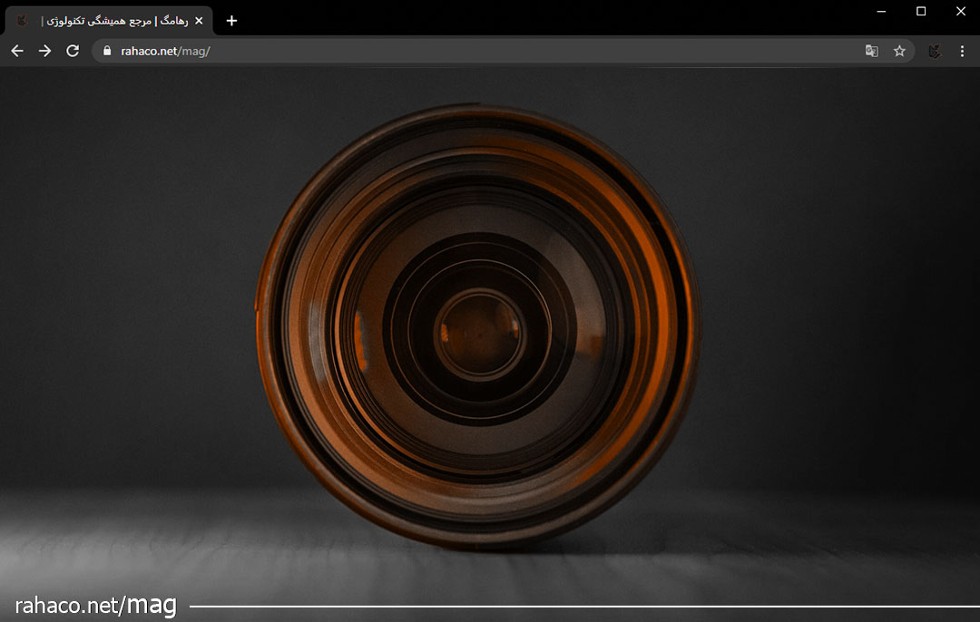Open the Google Translate icon in address bar

871,52
